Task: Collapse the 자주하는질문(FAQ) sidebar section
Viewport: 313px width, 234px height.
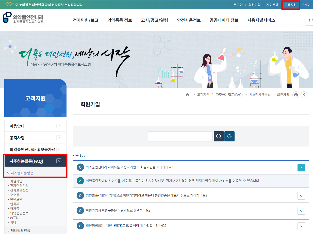Action: [x=59, y=161]
